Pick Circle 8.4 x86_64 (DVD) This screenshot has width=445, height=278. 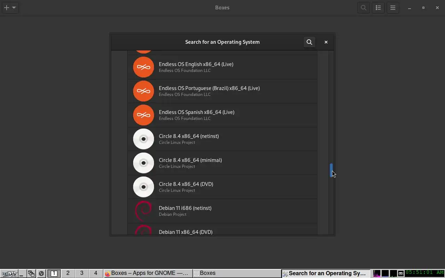[x=222, y=187]
